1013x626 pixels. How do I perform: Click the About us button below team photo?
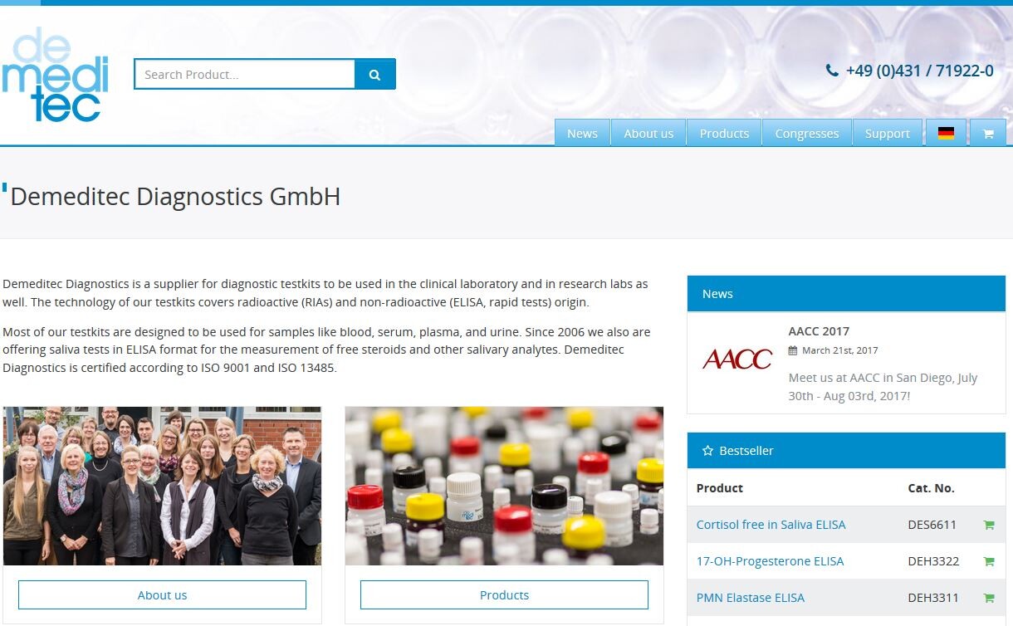tap(162, 595)
